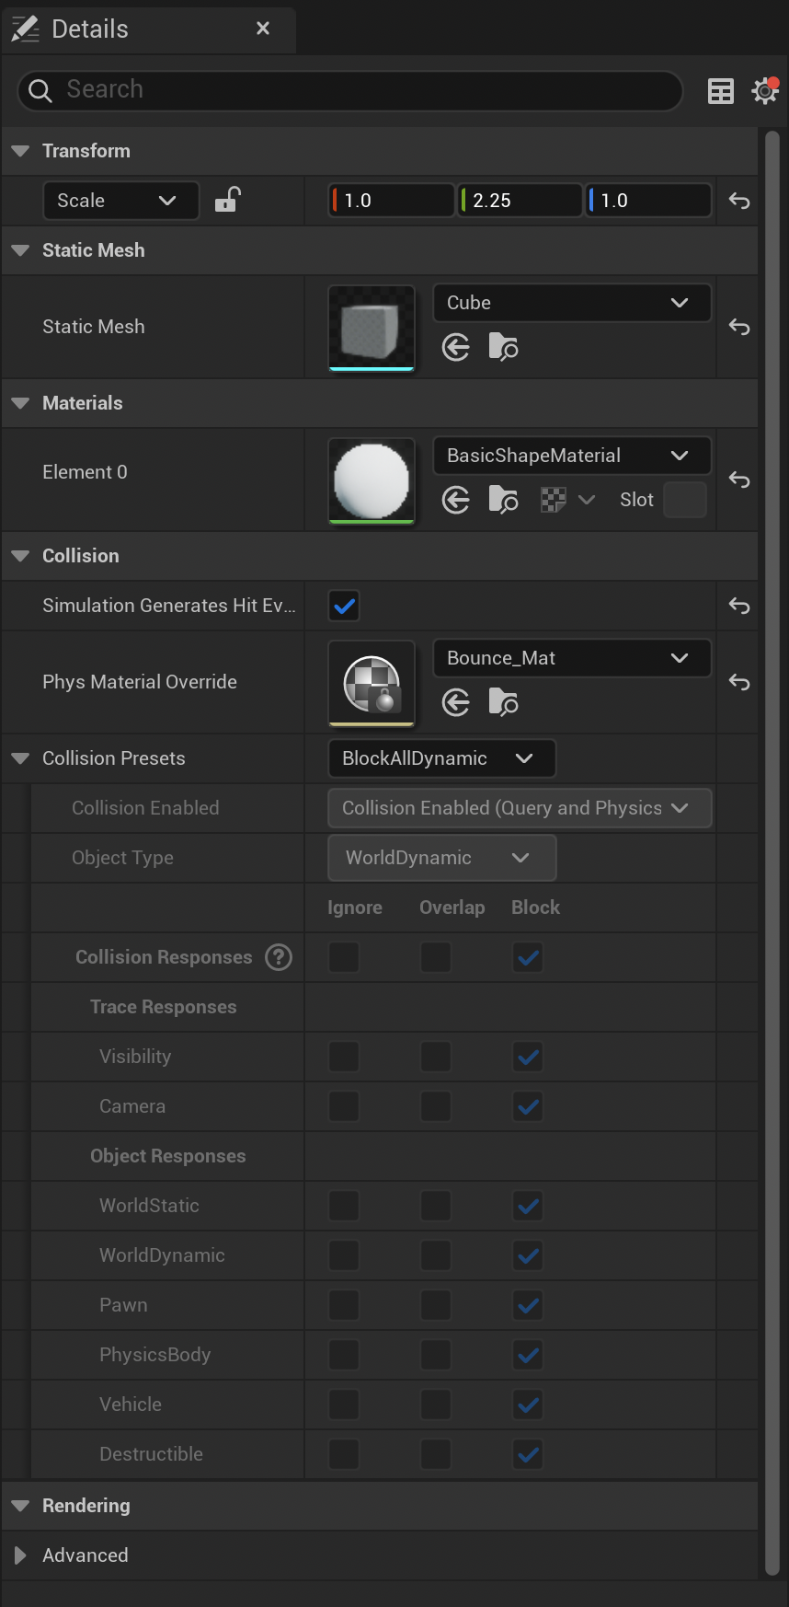Collapse the Transform section

20,151
